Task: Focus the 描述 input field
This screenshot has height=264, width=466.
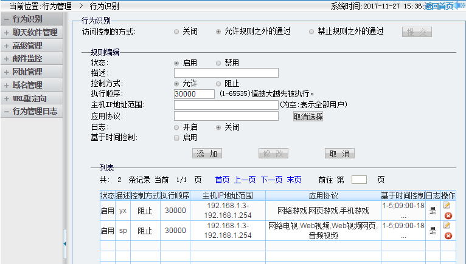Action: [226, 73]
